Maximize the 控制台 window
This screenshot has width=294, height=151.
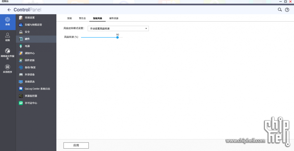286,1
